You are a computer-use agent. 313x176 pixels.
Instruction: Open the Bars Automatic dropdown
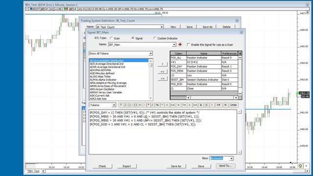tap(231, 158)
